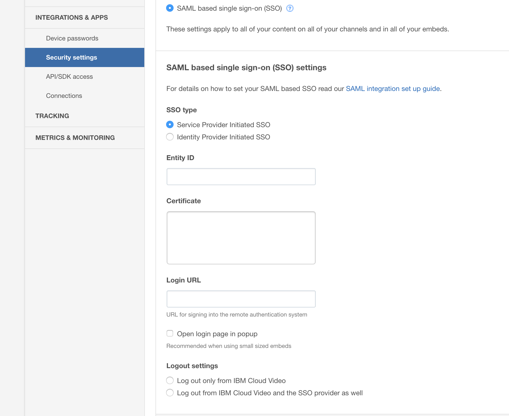Focus the Entity ID input field
This screenshot has height=416, width=509.
241,177
